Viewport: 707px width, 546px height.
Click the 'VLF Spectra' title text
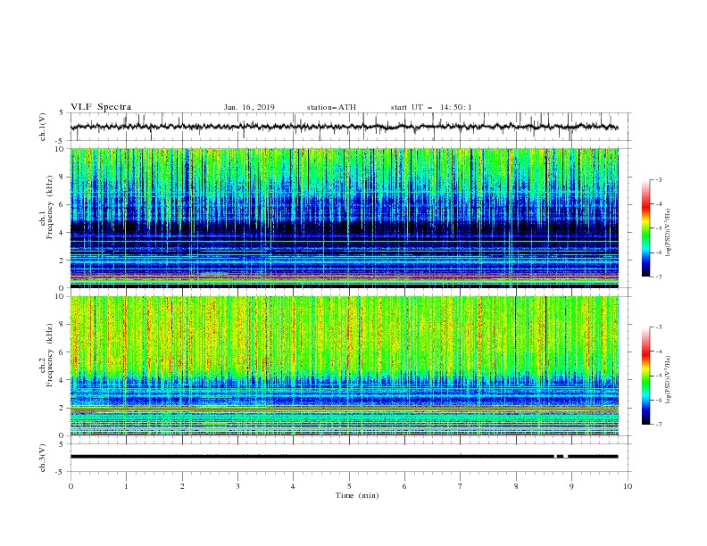[x=101, y=107]
